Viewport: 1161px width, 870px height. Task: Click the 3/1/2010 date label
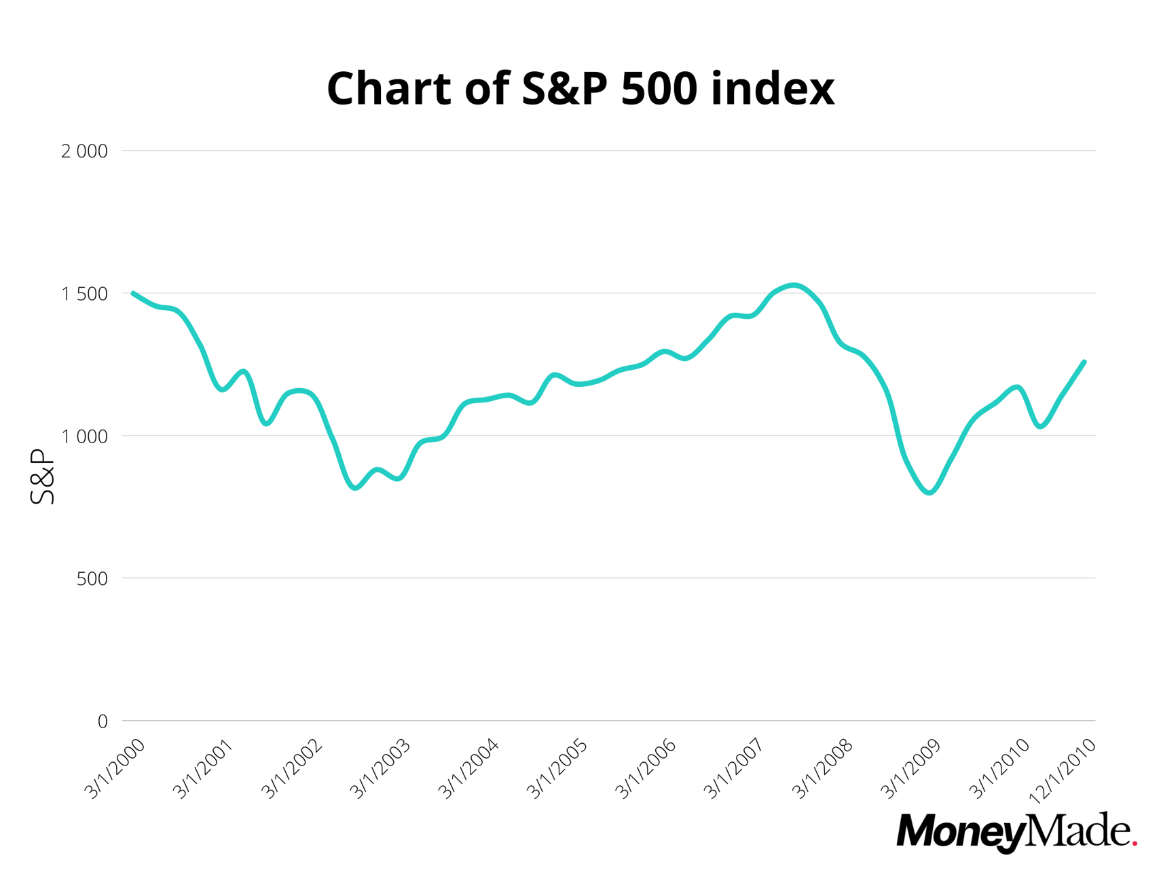(999, 769)
